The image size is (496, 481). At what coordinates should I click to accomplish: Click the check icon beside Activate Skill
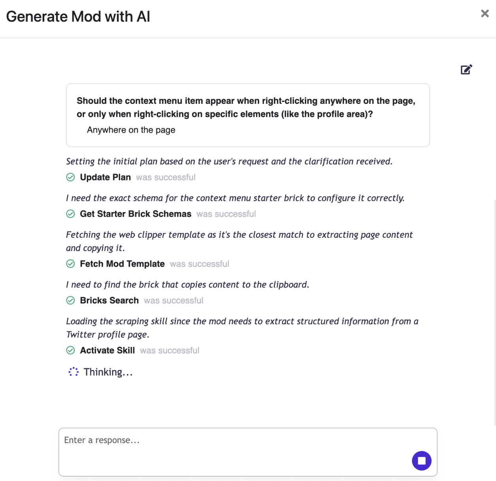coord(70,350)
